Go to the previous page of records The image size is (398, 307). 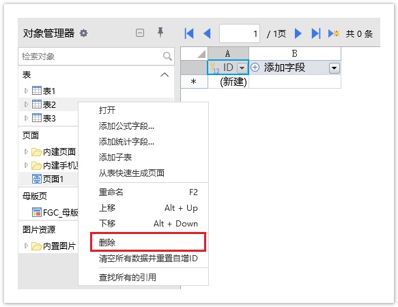pos(207,33)
